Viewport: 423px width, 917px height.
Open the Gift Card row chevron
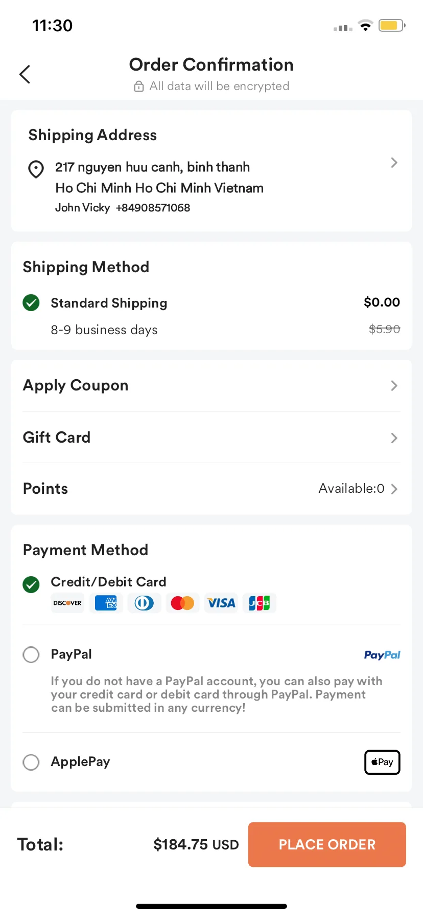coord(394,438)
